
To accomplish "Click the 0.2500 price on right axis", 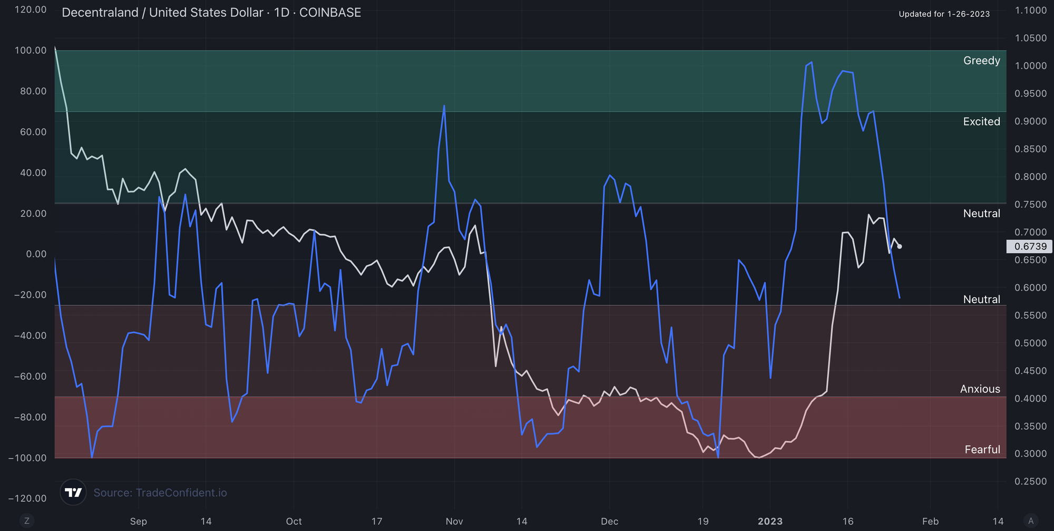I will (x=1031, y=481).
